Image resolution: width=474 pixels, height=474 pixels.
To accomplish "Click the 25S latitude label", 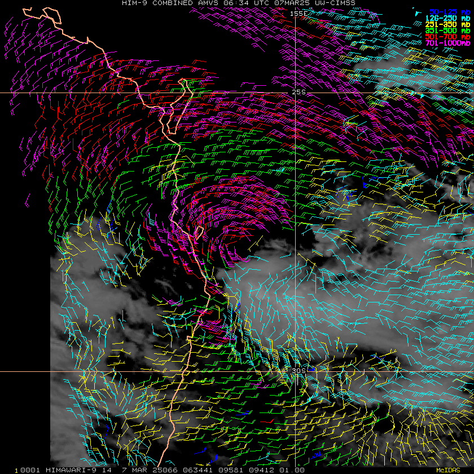I will point(299,92).
